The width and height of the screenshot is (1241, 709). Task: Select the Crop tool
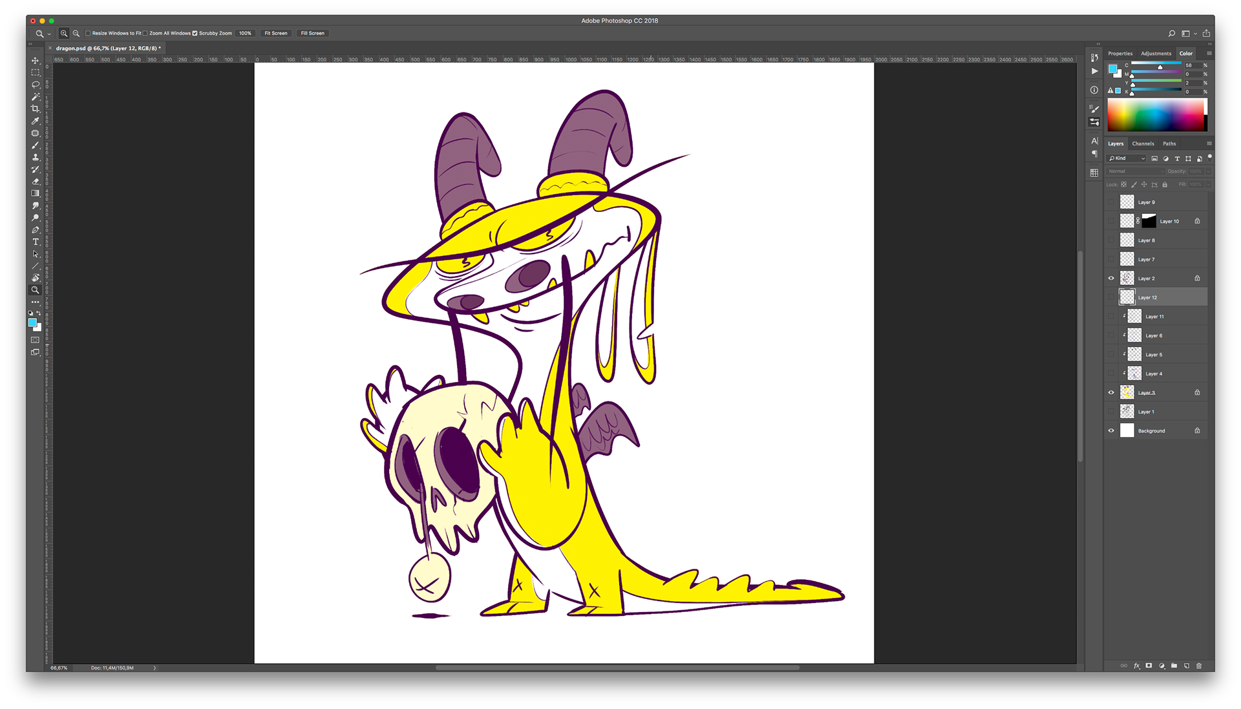pos(36,109)
